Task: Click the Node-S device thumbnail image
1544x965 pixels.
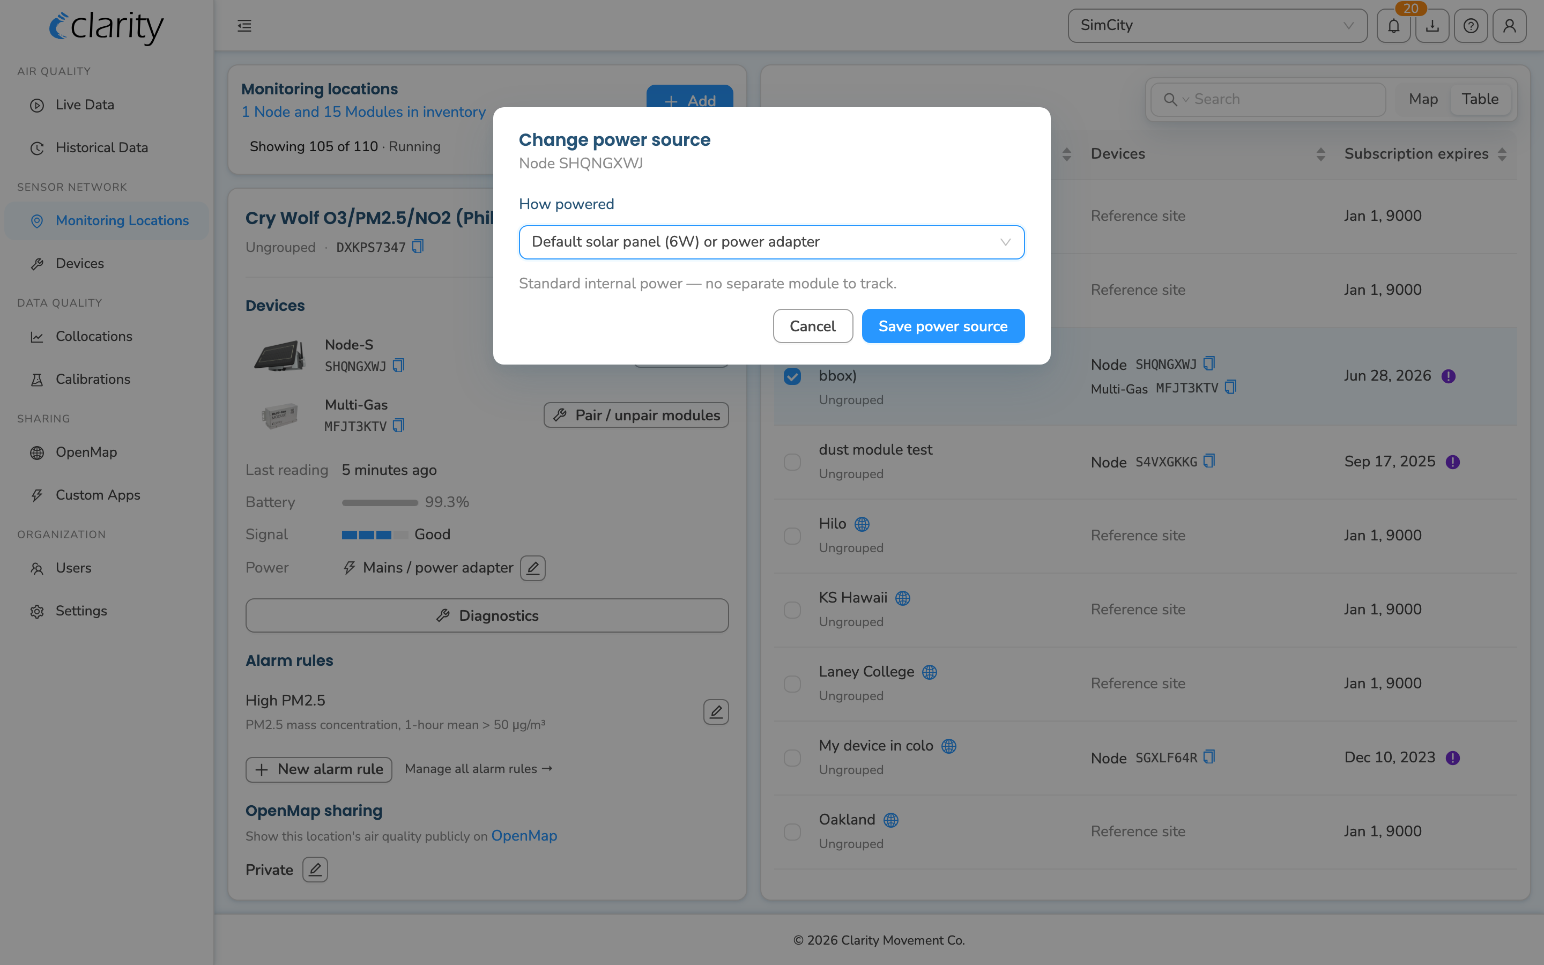Action: click(x=279, y=355)
